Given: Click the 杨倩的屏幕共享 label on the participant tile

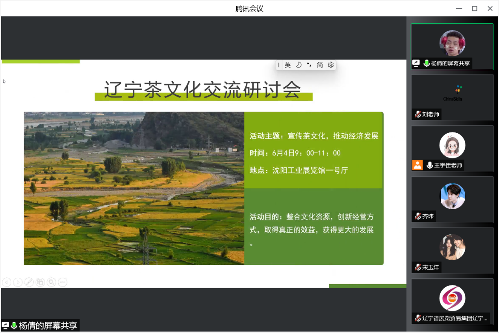Looking at the screenshot, I should coord(451,63).
